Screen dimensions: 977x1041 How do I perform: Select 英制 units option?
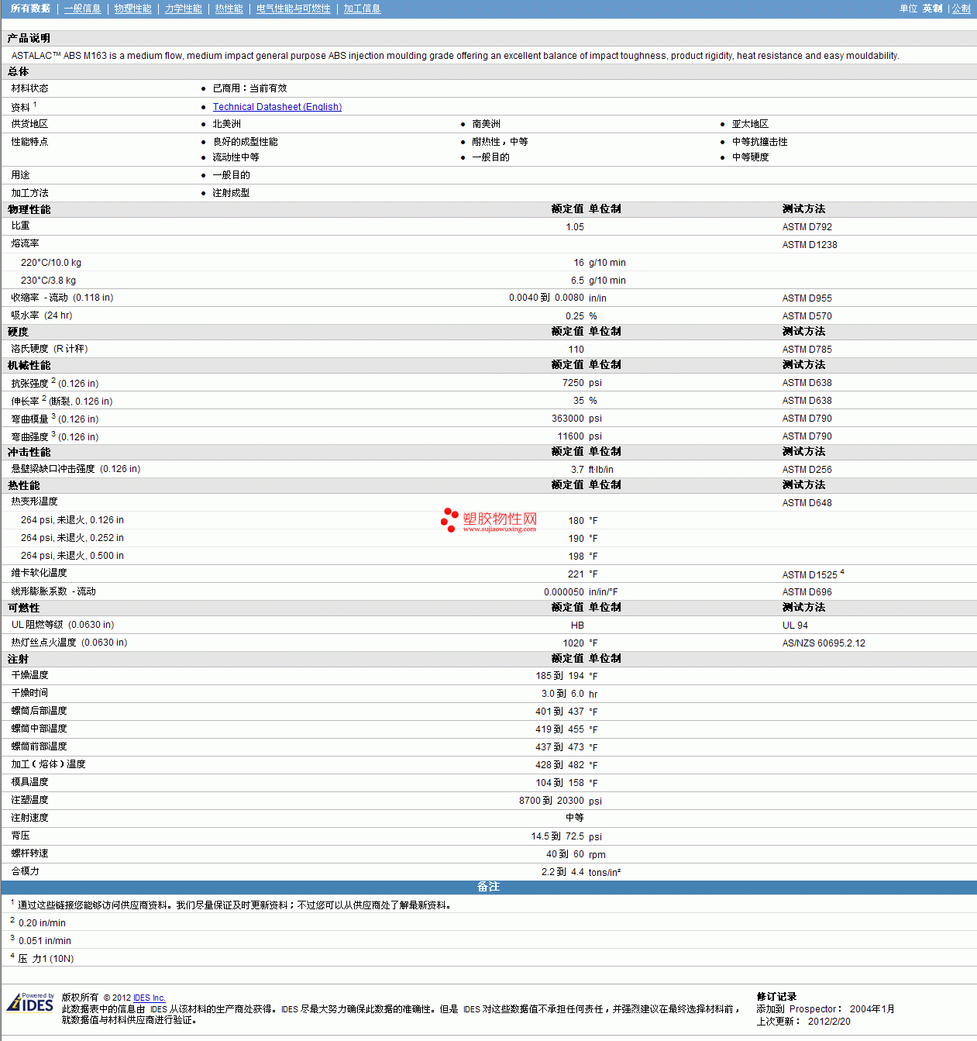click(x=932, y=9)
